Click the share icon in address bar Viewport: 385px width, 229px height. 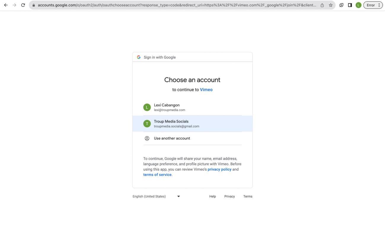322,5
